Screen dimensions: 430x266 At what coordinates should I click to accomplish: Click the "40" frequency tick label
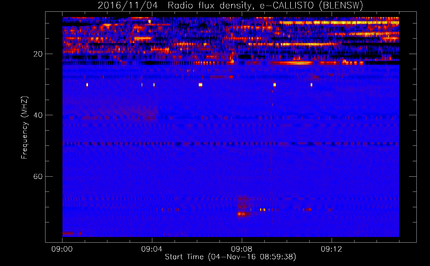38,115
